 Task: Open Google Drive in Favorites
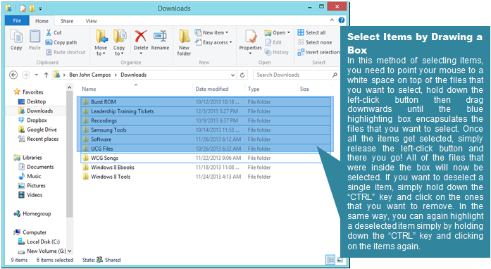coord(42,130)
